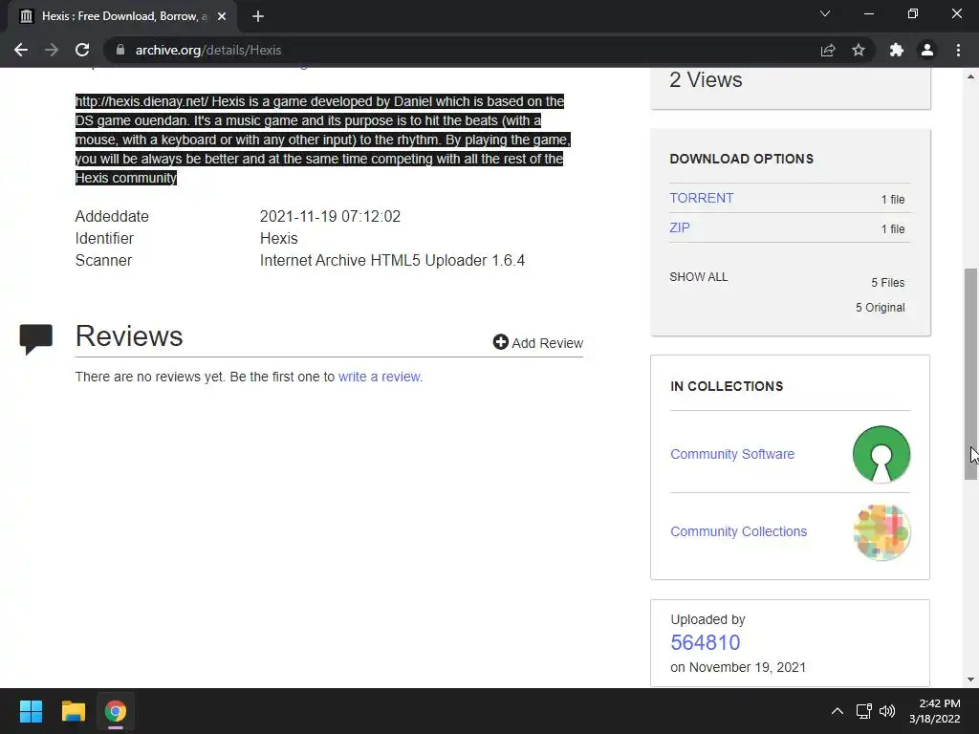This screenshot has width=979, height=734.
Task: Open the Community Software collection link
Action: point(732,454)
